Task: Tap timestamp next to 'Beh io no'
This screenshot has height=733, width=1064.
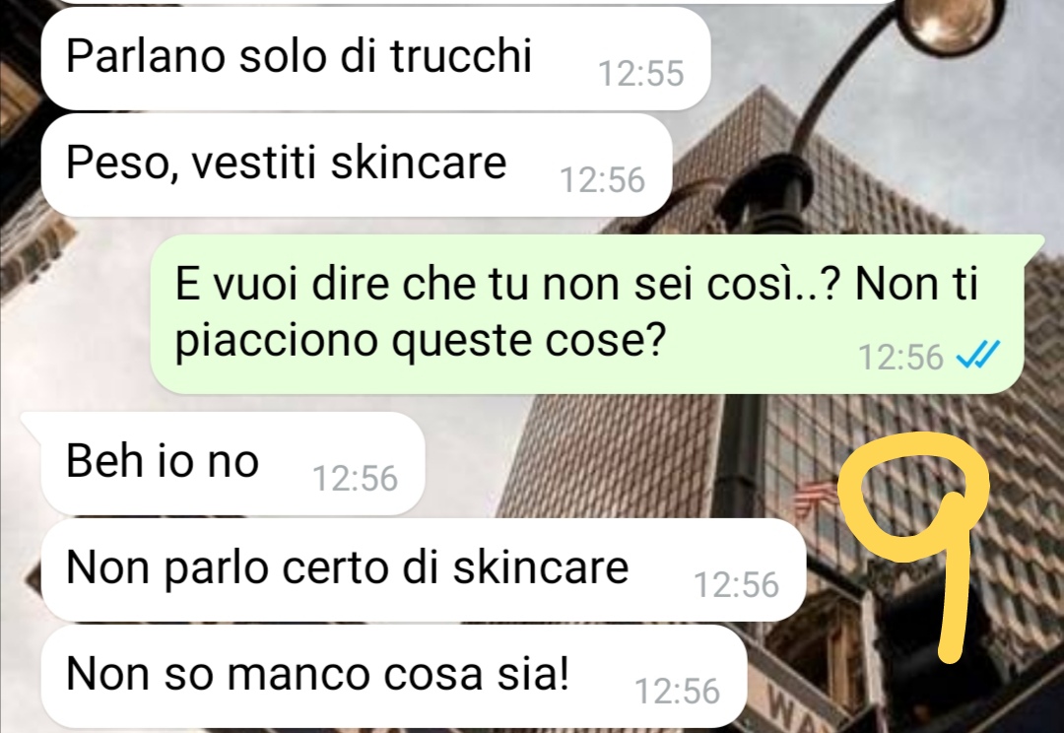Action: 355,479
